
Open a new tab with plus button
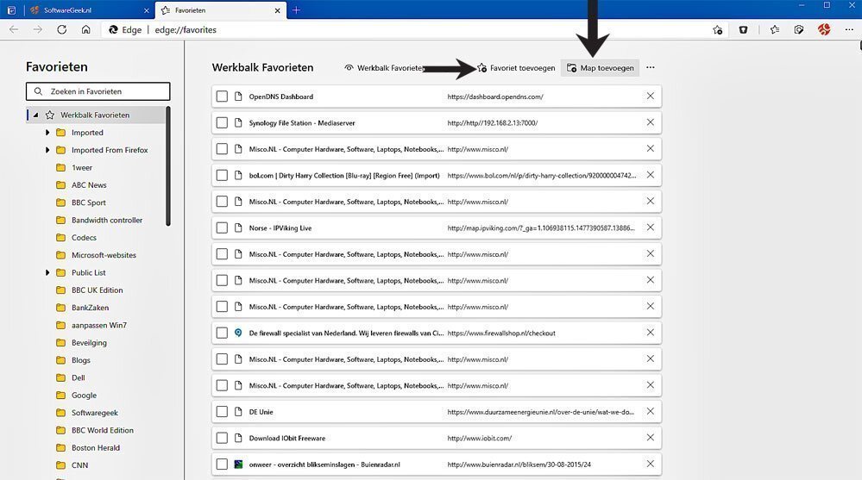click(x=296, y=9)
